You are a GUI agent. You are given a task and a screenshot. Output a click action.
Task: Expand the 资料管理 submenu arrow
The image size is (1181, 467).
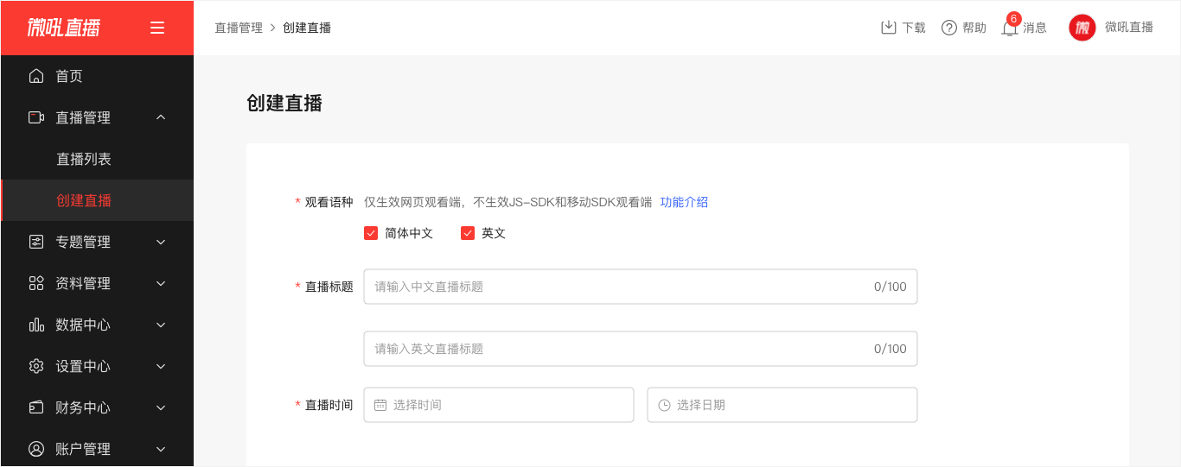(161, 283)
